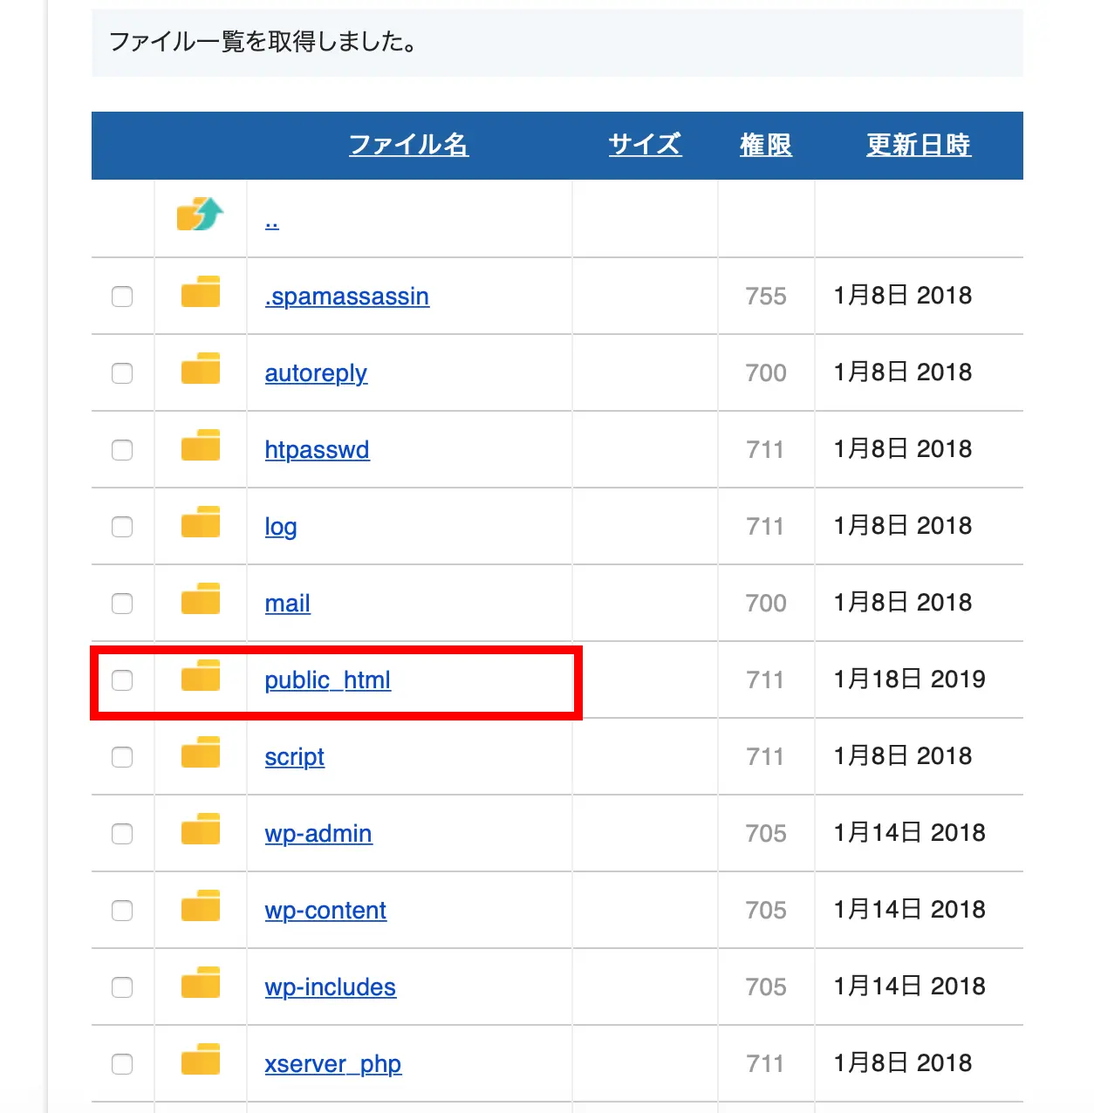The image size is (1094, 1113).
Task: Sort by ファイル名 column header
Action: 408,145
